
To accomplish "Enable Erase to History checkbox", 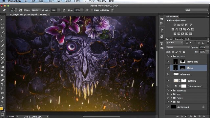I will [x=92, y=10].
